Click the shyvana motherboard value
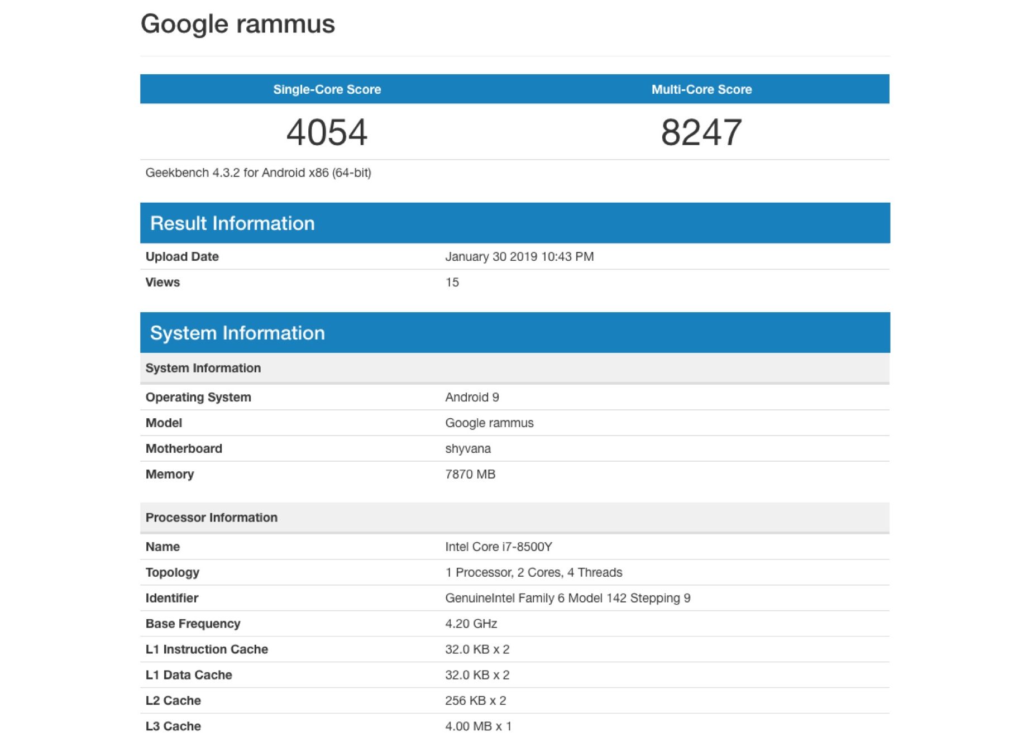This screenshot has height=751, width=1023. pos(468,448)
